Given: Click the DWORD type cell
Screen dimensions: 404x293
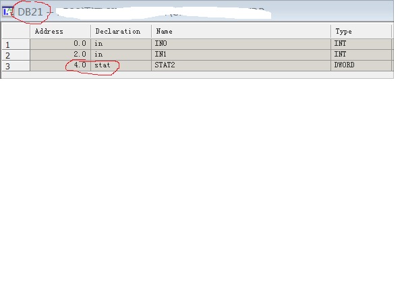Looking at the screenshot, I should pos(362,65).
